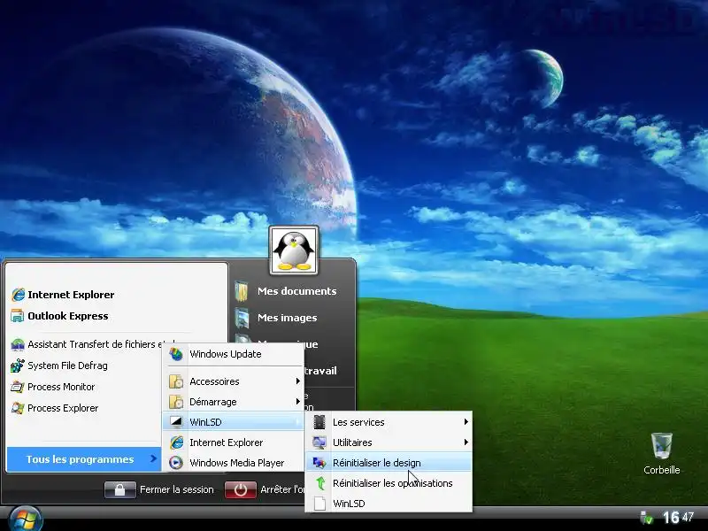The height and width of the screenshot is (531, 708).
Task: Click the Assistant Transfert de fichiers icon
Action: 18,344
